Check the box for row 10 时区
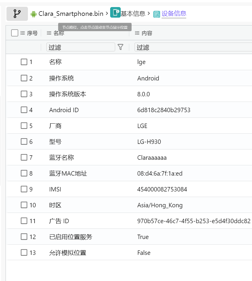Viewport: 252px width, 281px height. [x=24, y=205]
